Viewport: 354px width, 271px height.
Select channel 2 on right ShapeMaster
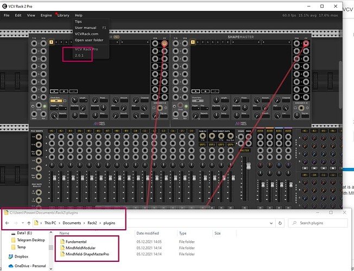pos(198,42)
